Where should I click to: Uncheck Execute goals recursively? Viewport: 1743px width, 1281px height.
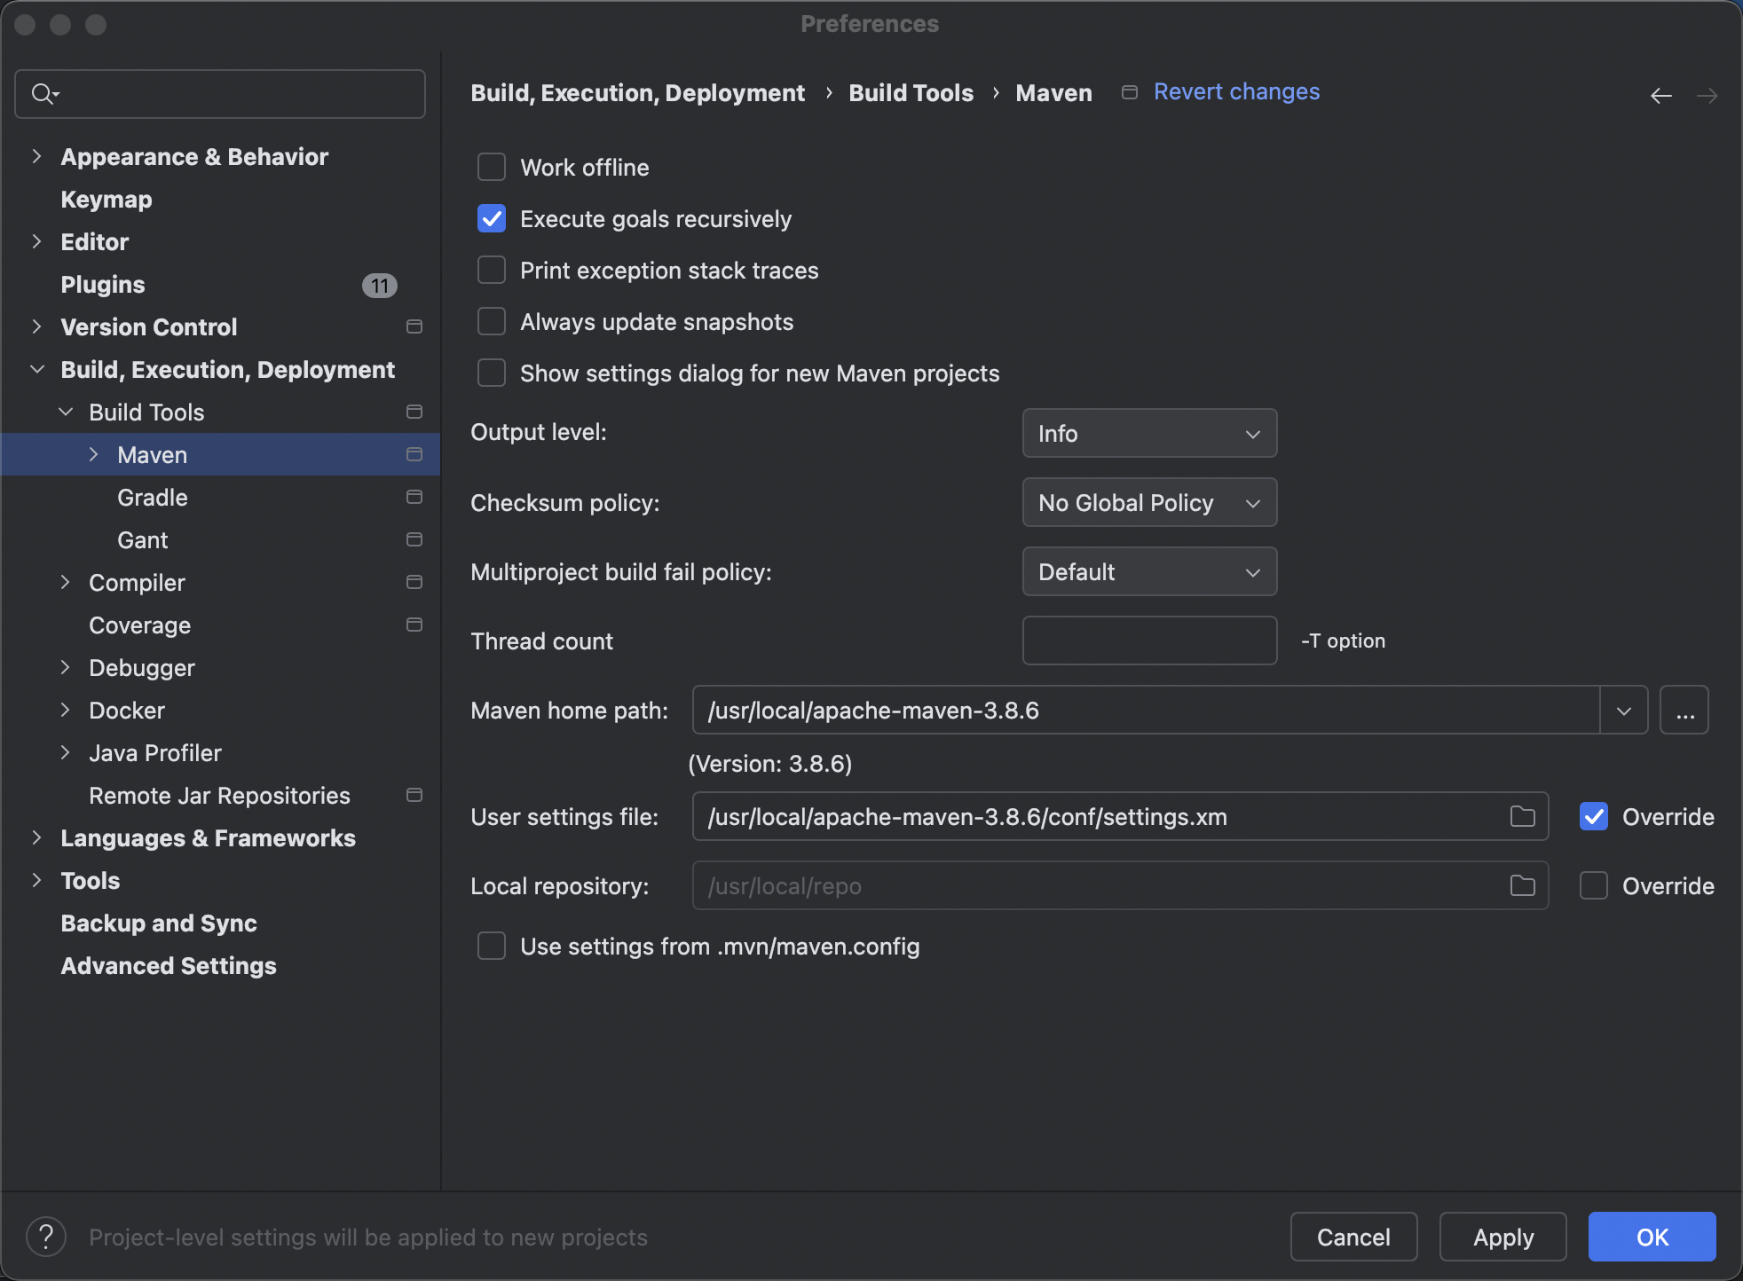(492, 218)
